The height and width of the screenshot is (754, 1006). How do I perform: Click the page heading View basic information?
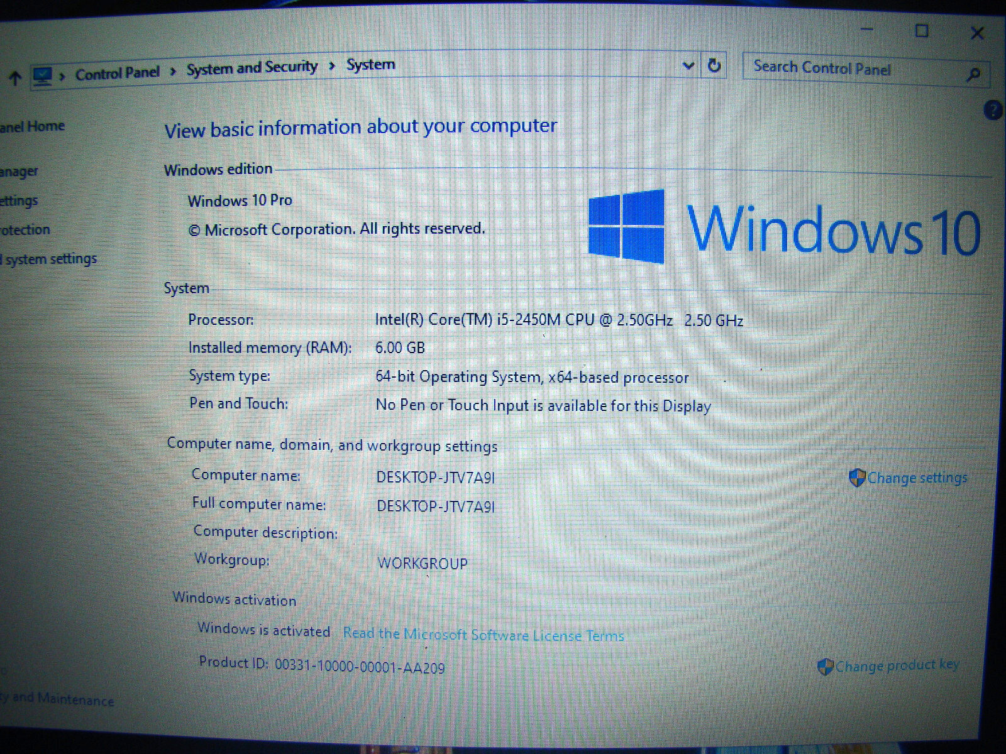360,128
